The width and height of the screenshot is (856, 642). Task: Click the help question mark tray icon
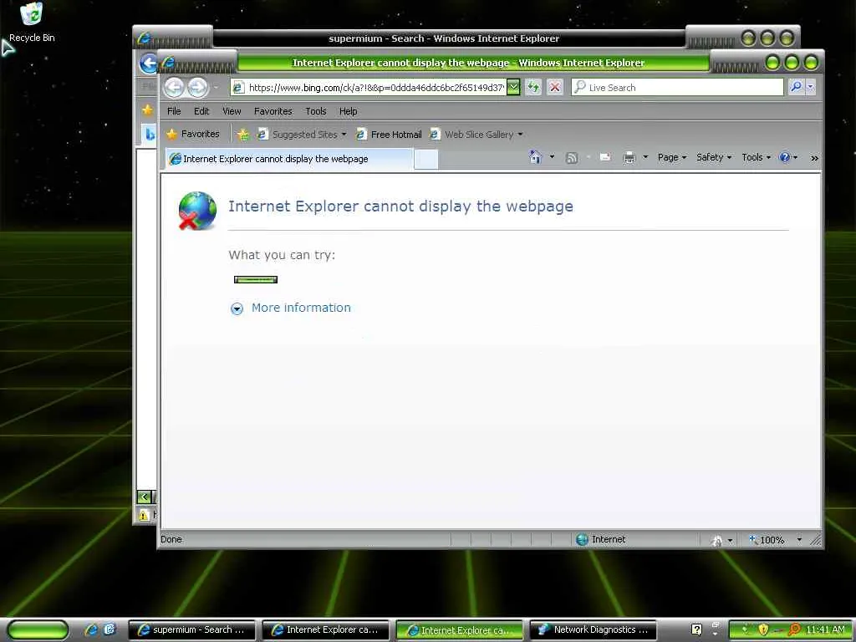click(696, 630)
